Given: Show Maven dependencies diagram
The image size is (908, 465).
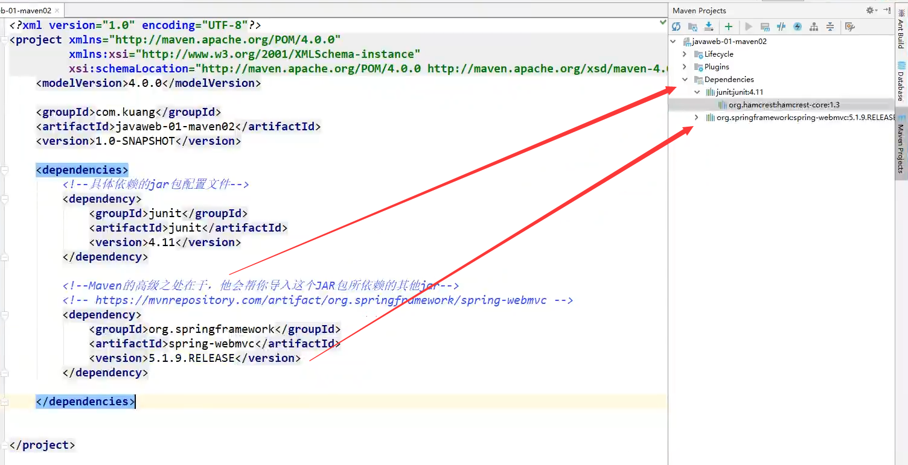Looking at the screenshot, I should 814,27.
